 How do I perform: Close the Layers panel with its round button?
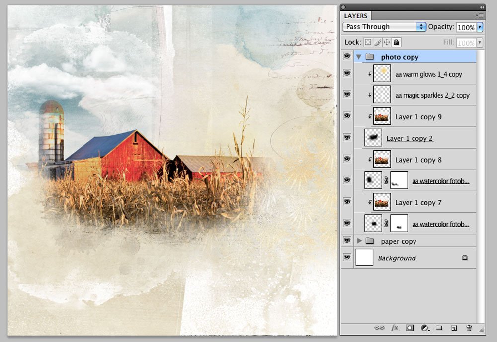[x=343, y=7]
